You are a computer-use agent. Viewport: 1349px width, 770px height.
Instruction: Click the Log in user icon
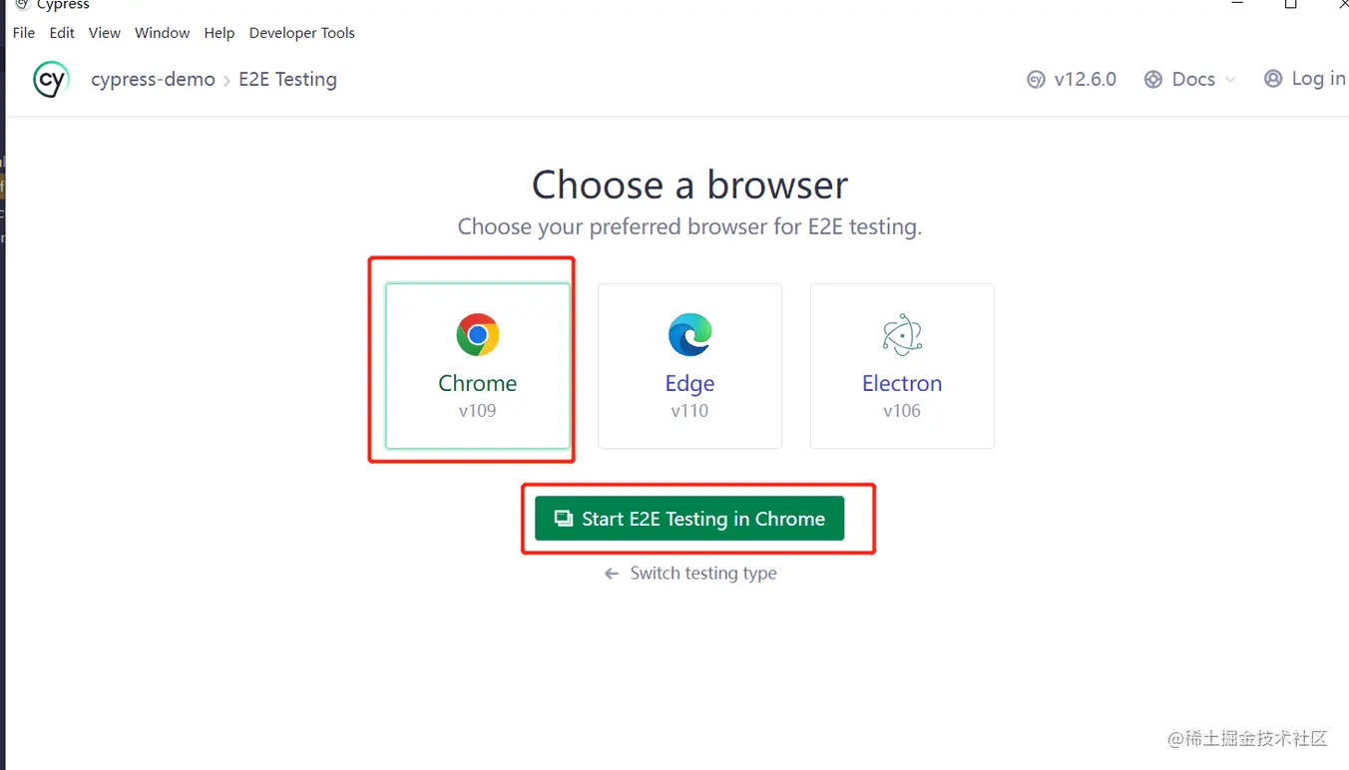1273,79
